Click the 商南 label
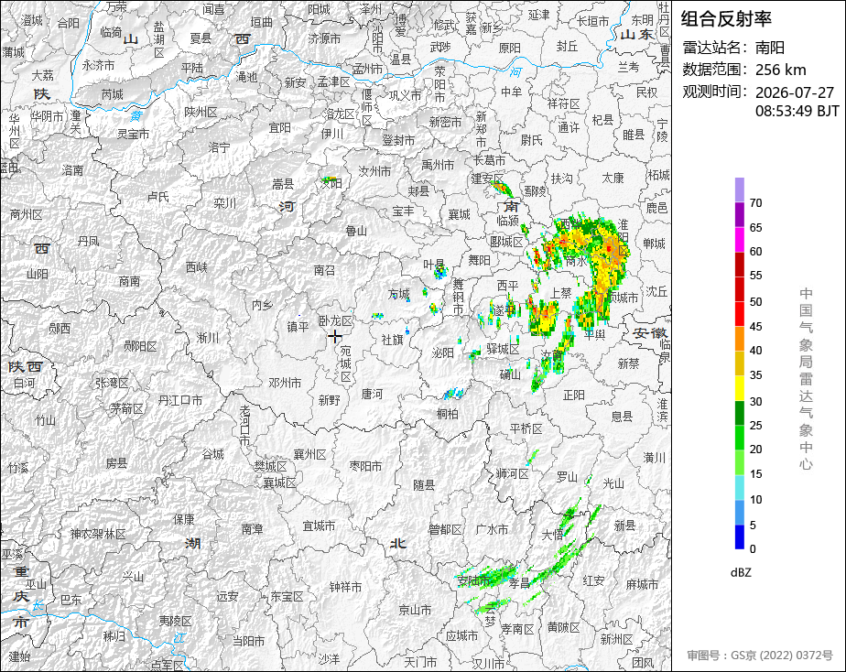846x672 pixels. (x=129, y=280)
